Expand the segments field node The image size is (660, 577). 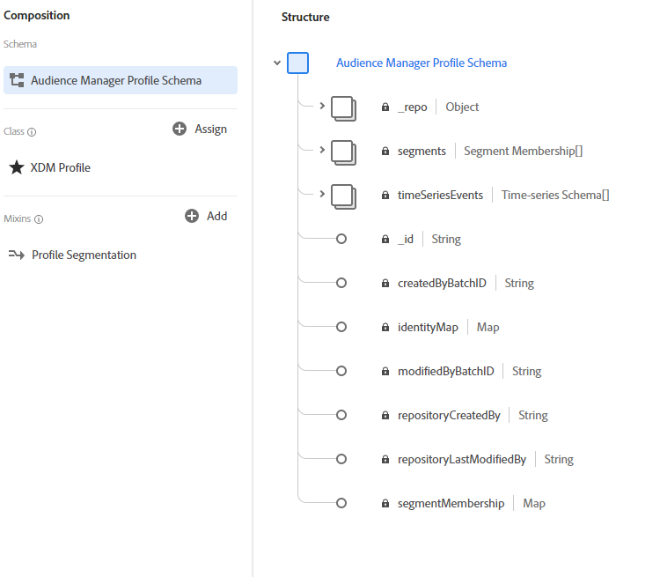pos(322,151)
